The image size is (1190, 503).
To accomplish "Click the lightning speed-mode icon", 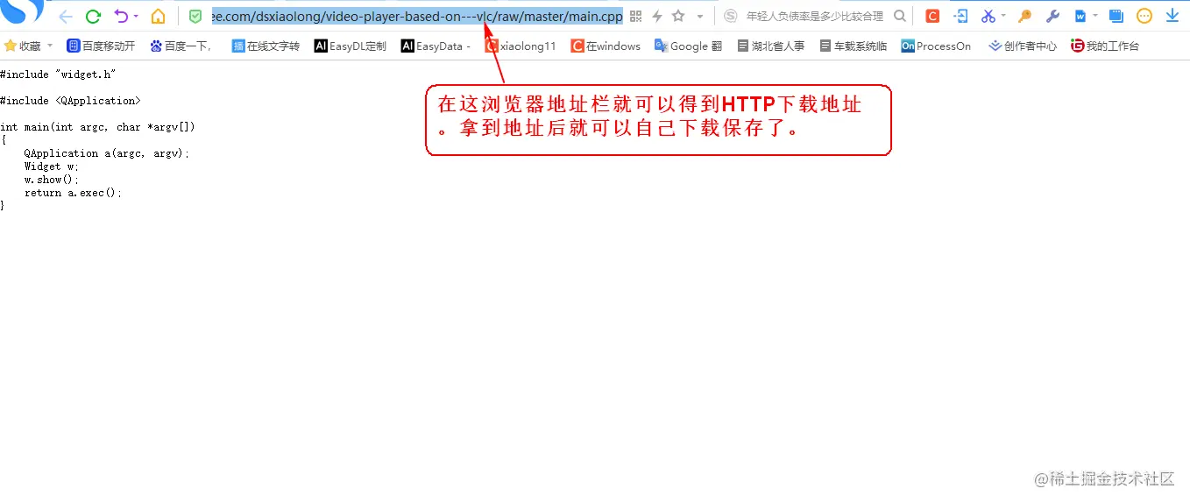I will [x=657, y=16].
